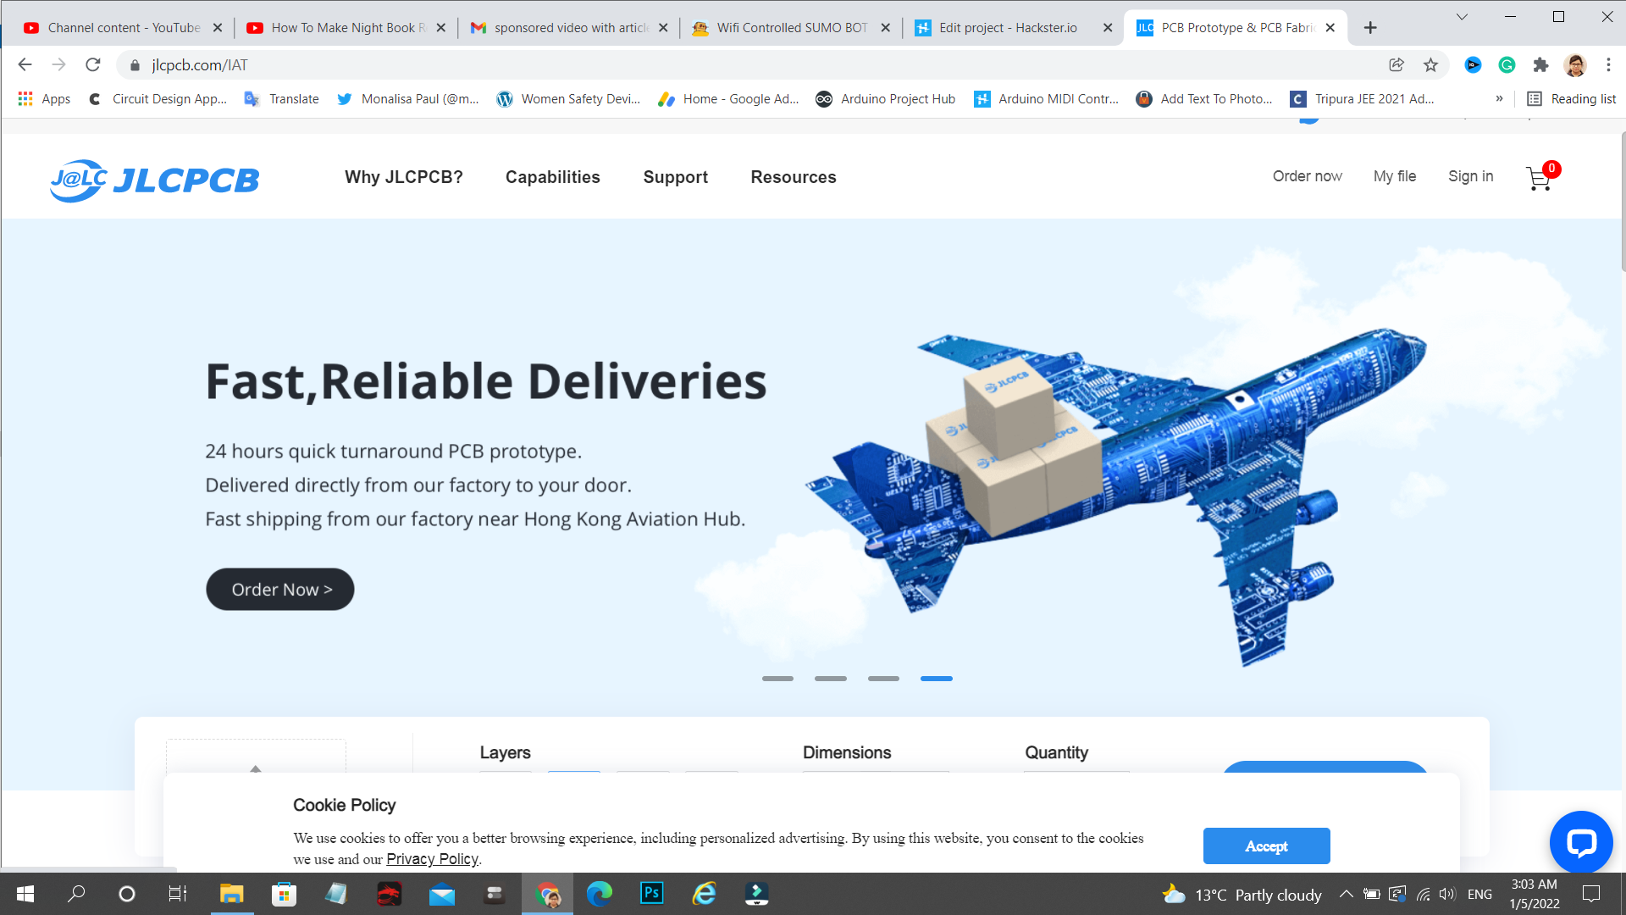The image size is (1626, 915).
Task: Select the third carousel slide indicator
Action: click(883, 679)
